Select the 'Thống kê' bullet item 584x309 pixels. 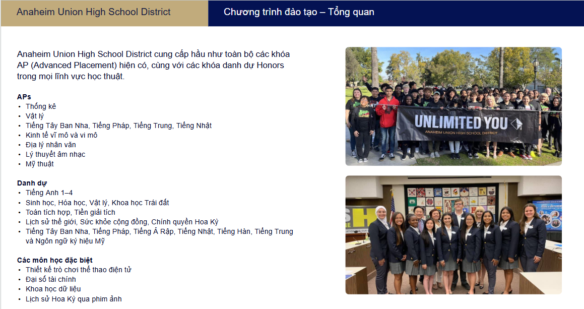click(x=41, y=106)
